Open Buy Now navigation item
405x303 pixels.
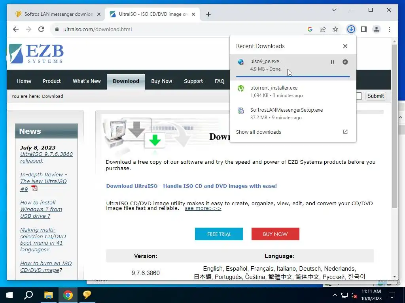[161, 81]
